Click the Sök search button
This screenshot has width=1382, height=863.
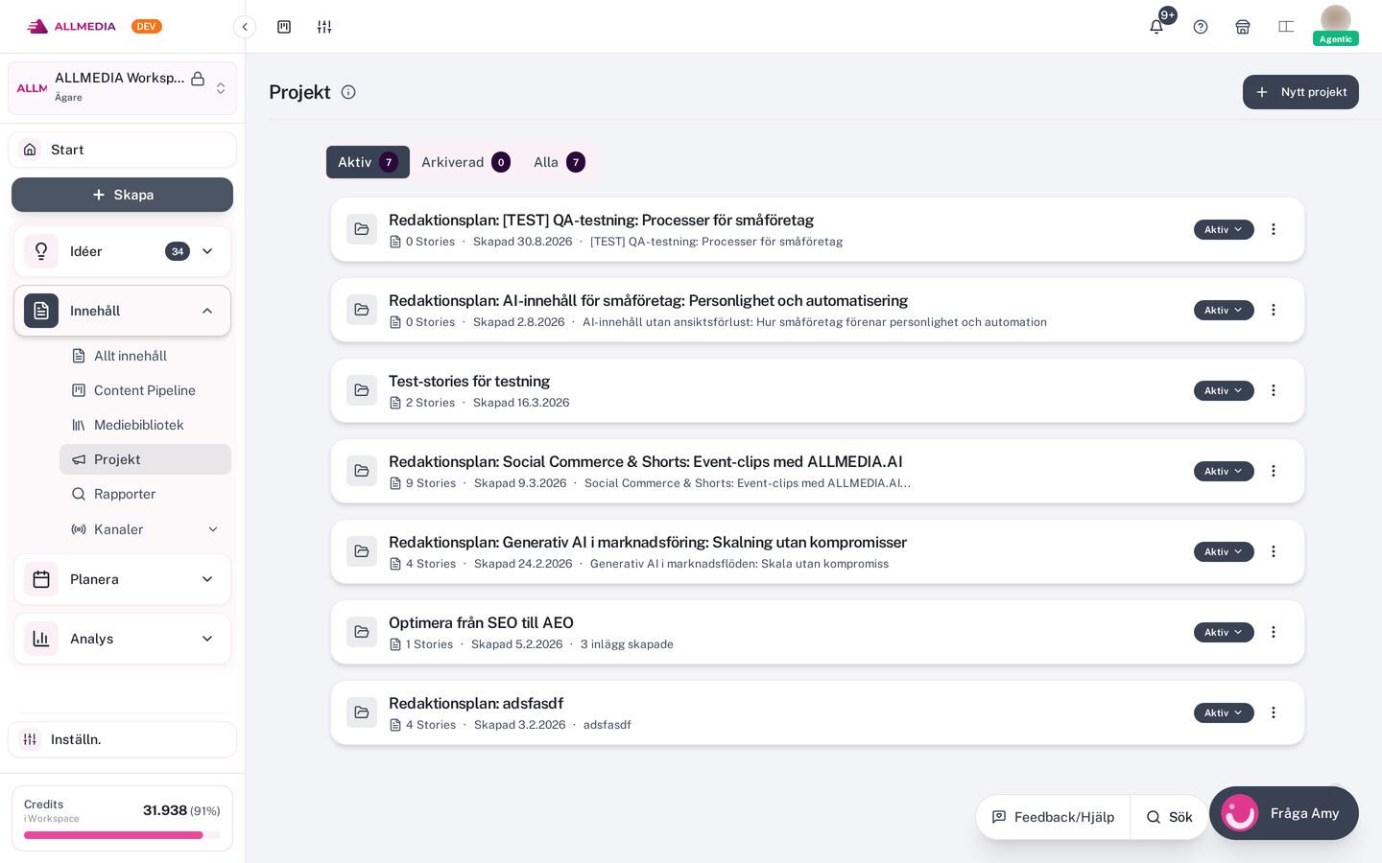pos(1169,817)
